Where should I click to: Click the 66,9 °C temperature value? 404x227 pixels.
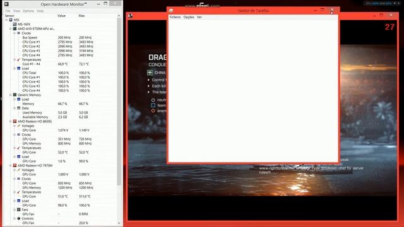point(62,64)
